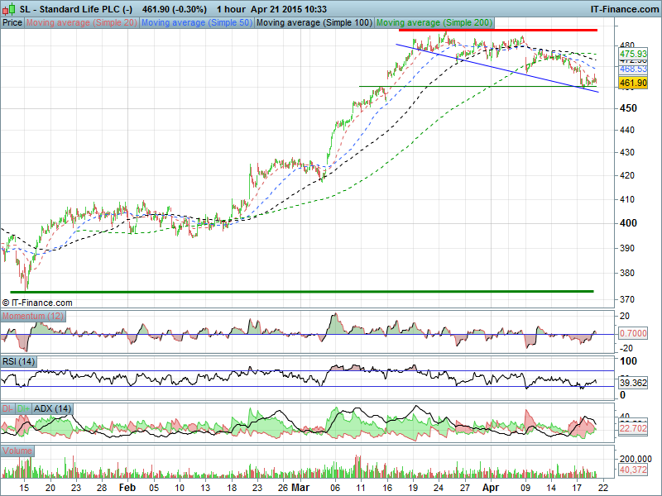The width and height of the screenshot is (662, 496).
Task: Click the green 475.93 moving average value
Action: coord(633,54)
